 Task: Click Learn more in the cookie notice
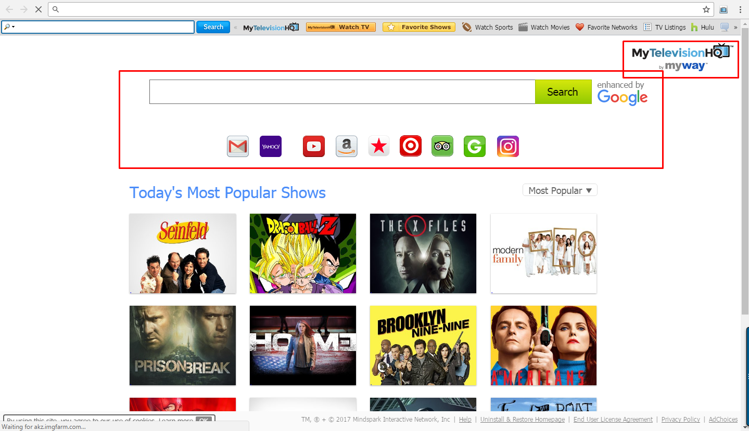176,420
